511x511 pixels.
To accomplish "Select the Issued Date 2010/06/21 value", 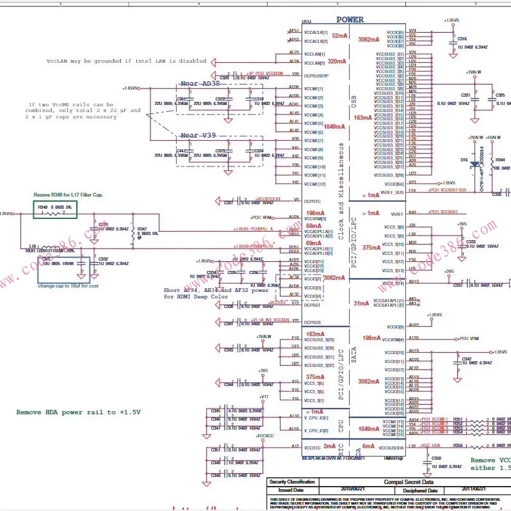I will (x=353, y=489).
